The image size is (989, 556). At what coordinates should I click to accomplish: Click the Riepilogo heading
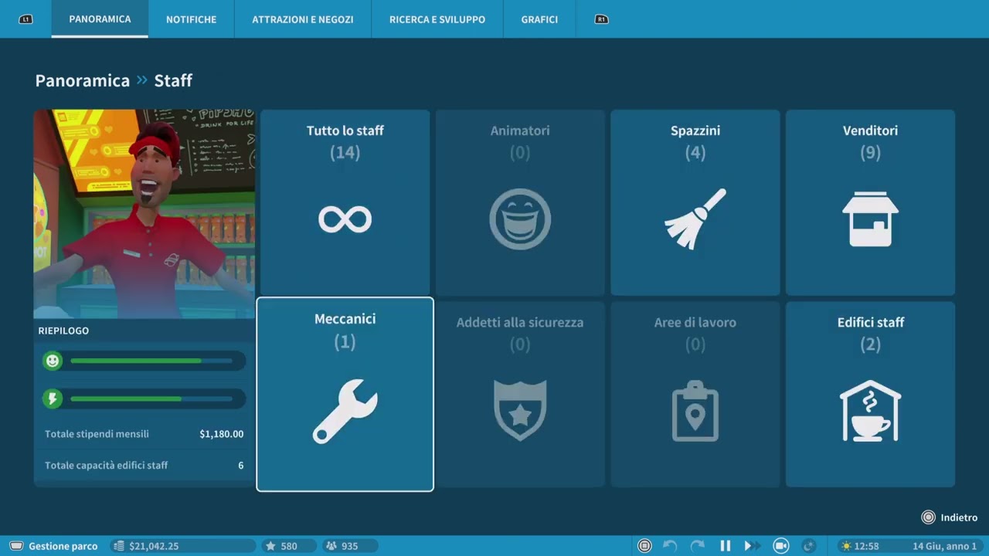[63, 331]
